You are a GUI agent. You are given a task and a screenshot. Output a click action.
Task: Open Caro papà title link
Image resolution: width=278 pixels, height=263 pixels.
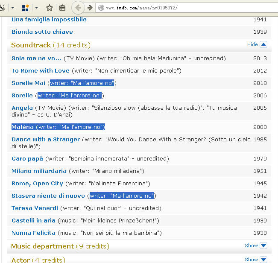(x=27, y=159)
